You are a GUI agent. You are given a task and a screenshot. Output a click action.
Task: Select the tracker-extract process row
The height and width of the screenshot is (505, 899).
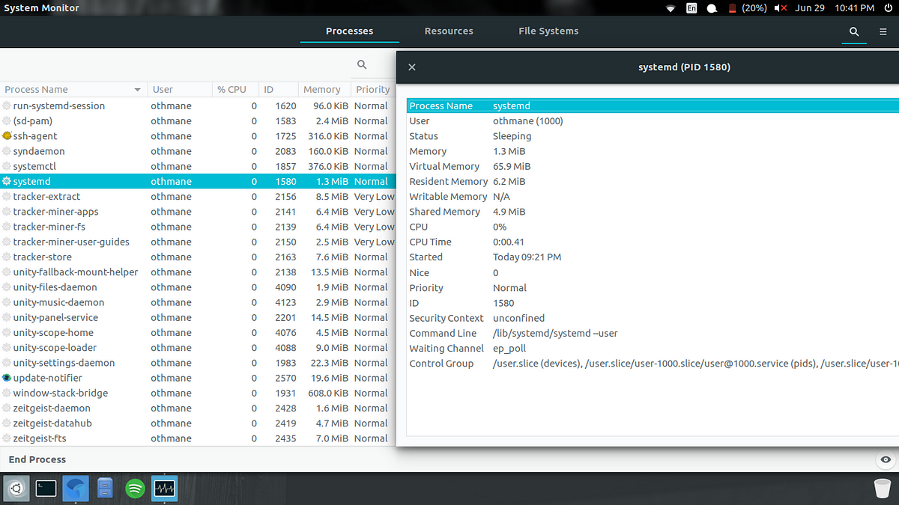pos(198,197)
